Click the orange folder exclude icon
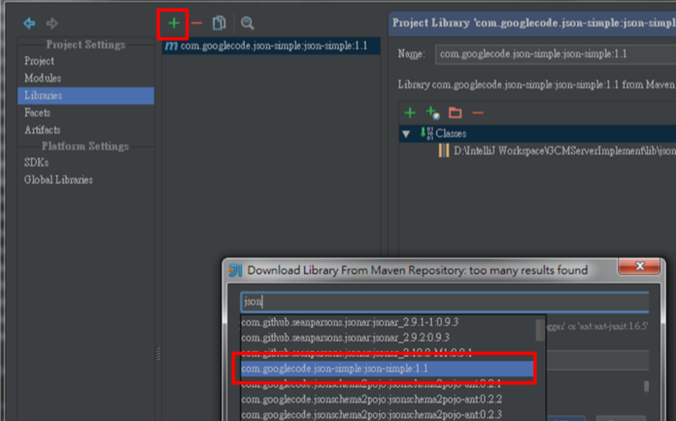676x421 pixels. [x=455, y=113]
